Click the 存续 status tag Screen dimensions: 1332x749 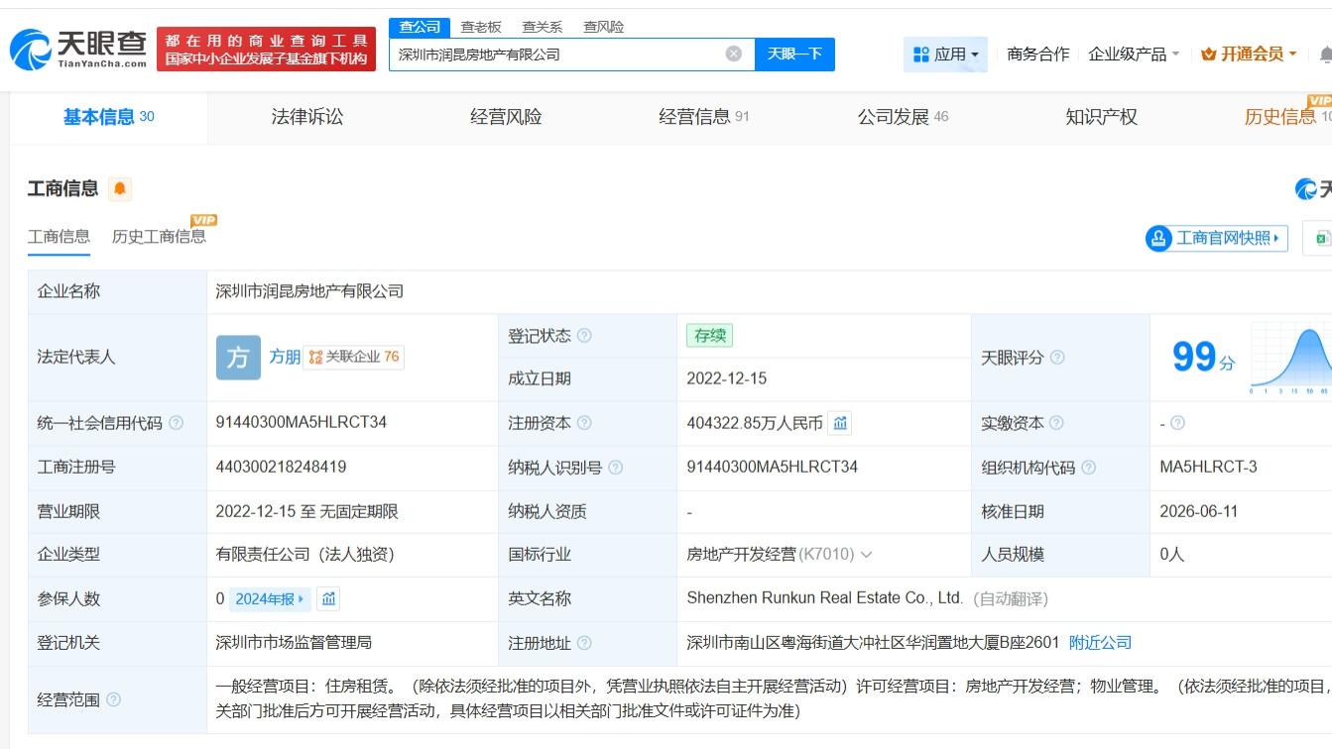tap(709, 336)
